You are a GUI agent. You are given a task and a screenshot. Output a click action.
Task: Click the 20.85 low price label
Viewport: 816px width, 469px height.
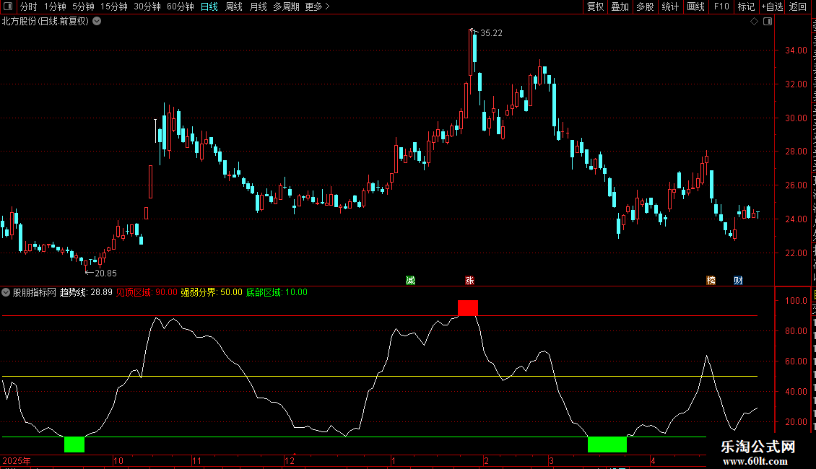click(105, 273)
